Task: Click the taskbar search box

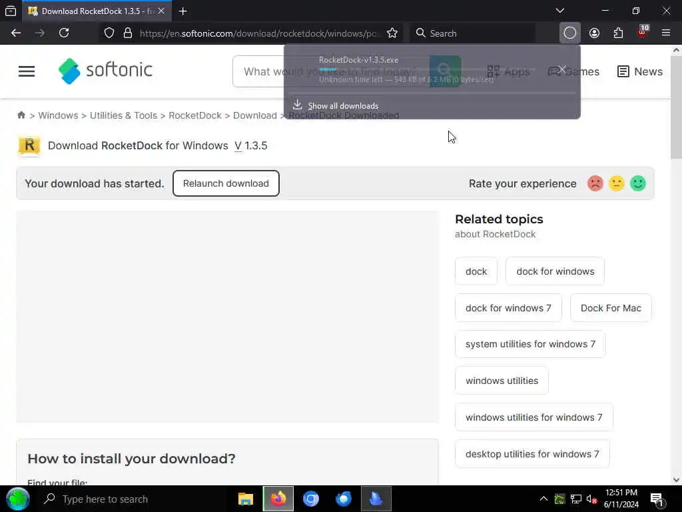Action: [x=135, y=499]
